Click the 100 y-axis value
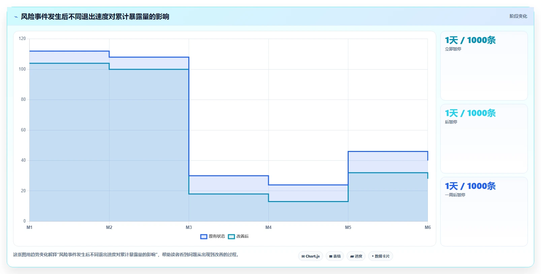 point(22,69)
